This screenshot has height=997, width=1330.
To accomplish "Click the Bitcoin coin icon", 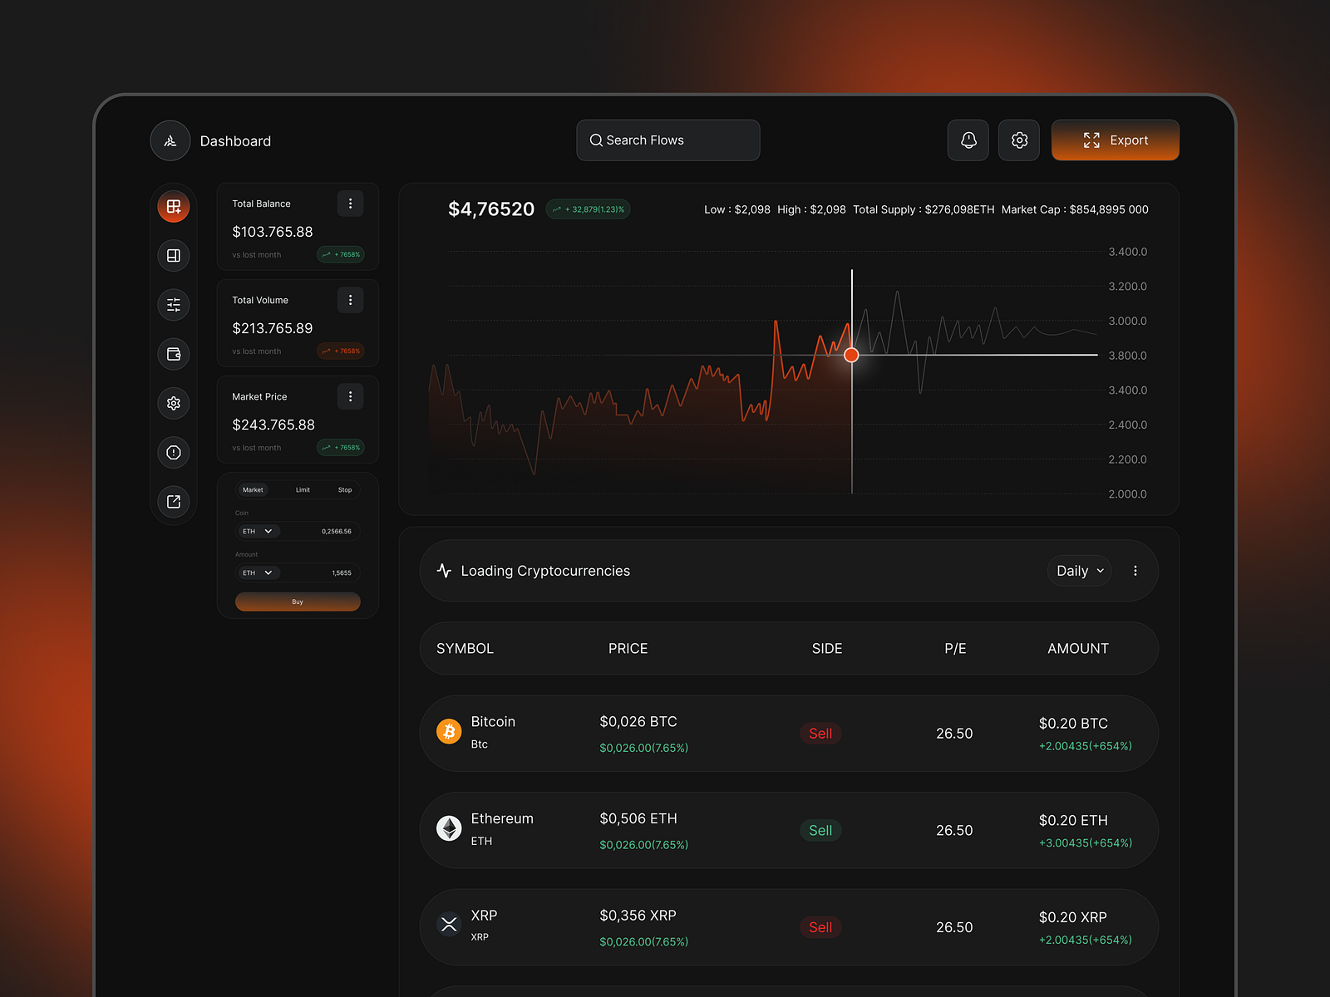I will [x=449, y=731].
